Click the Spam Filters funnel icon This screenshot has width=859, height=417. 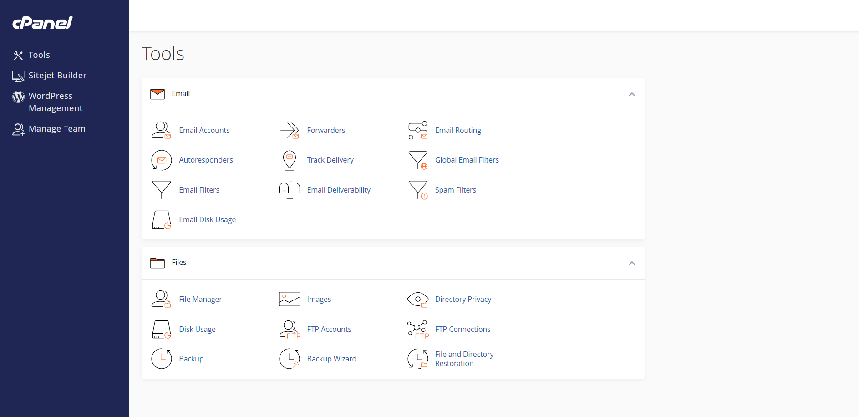[418, 190]
